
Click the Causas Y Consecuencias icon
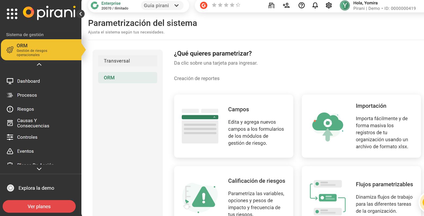[x=10, y=123]
